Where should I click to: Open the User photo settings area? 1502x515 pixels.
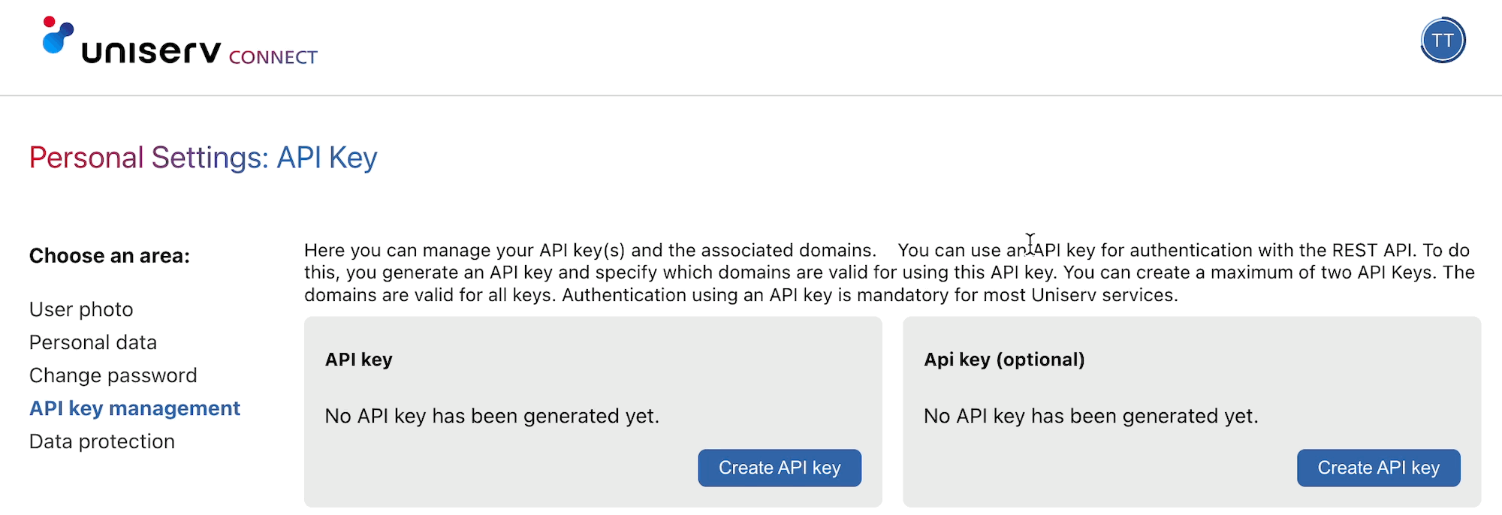tap(81, 309)
